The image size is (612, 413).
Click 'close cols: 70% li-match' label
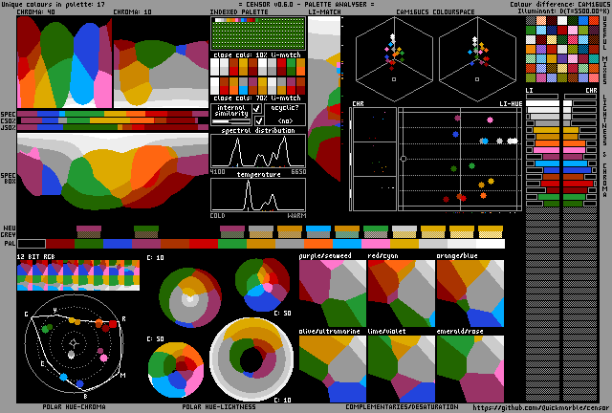pyautogui.click(x=257, y=98)
